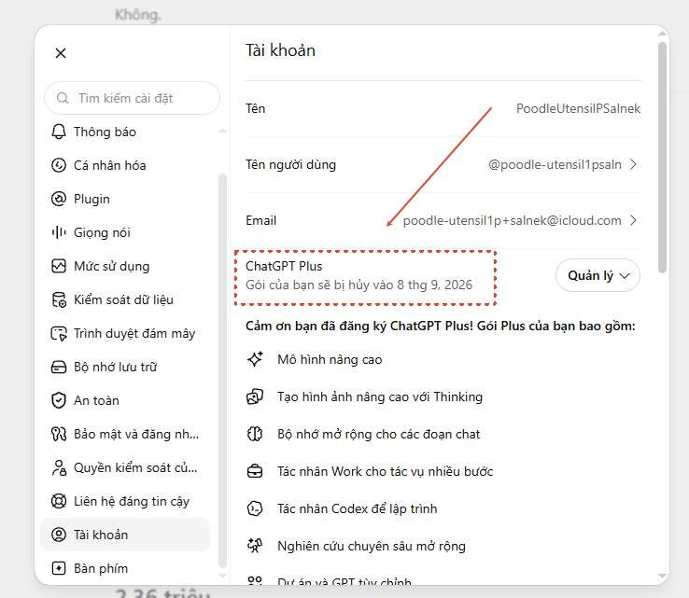Click 'Mô hình nâng cao' feature text
The width and height of the screenshot is (689, 598).
[330, 359]
